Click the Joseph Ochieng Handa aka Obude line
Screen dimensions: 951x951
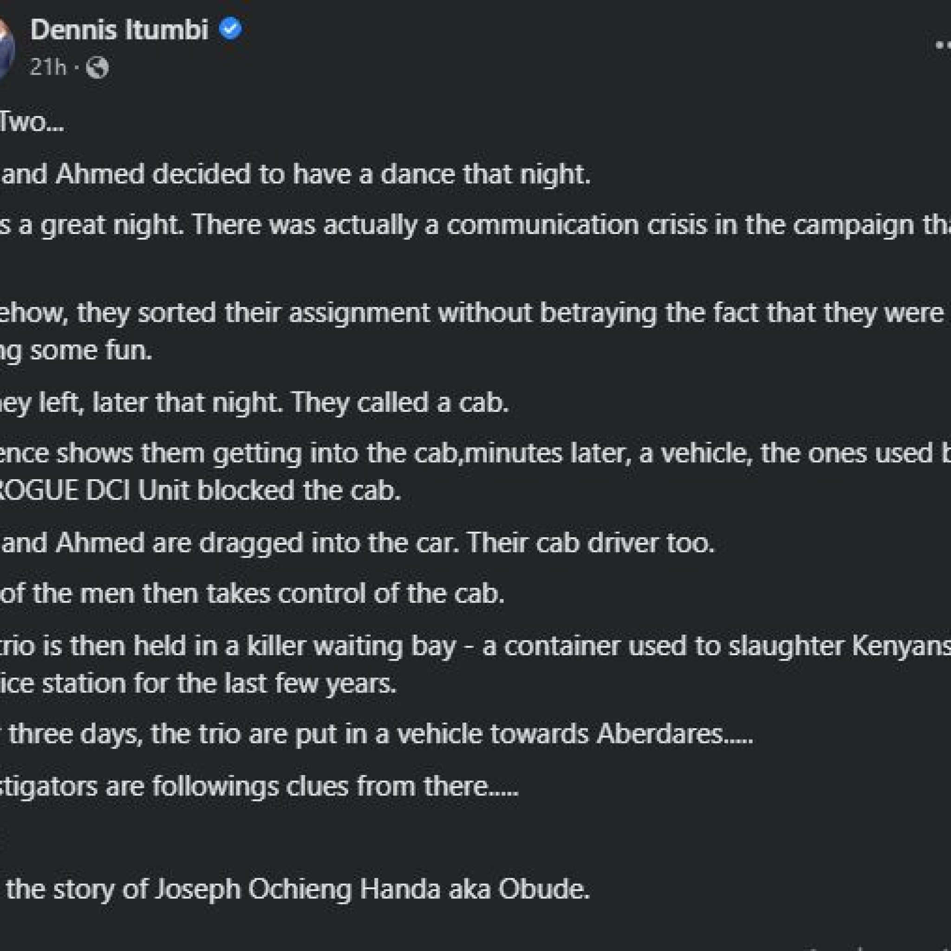295,889
